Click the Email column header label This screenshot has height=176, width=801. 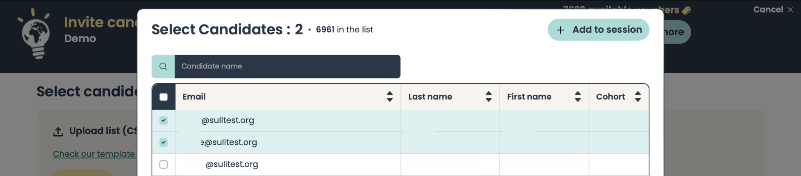coord(194,96)
